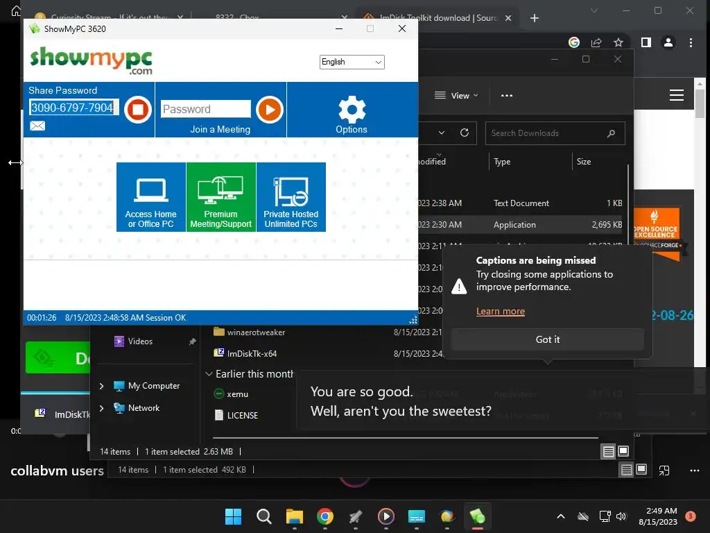The width and height of the screenshot is (710, 533).
Task: Dismiss the captions warning with Got it
Action: click(x=548, y=339)
